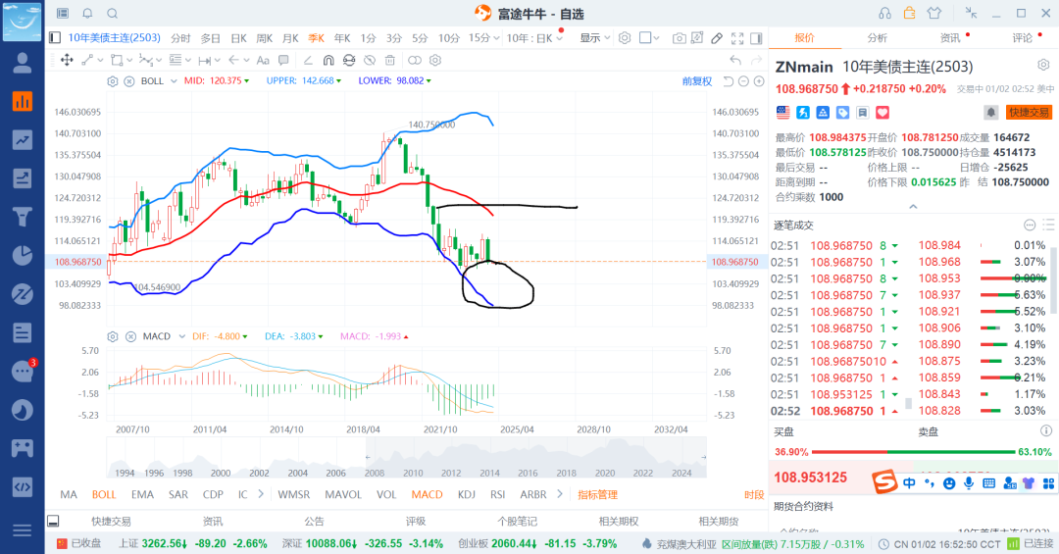The height and width of the screenshot is (554, 1059).
Task: Select the pencil draw tool
Action: click(717, 38)
